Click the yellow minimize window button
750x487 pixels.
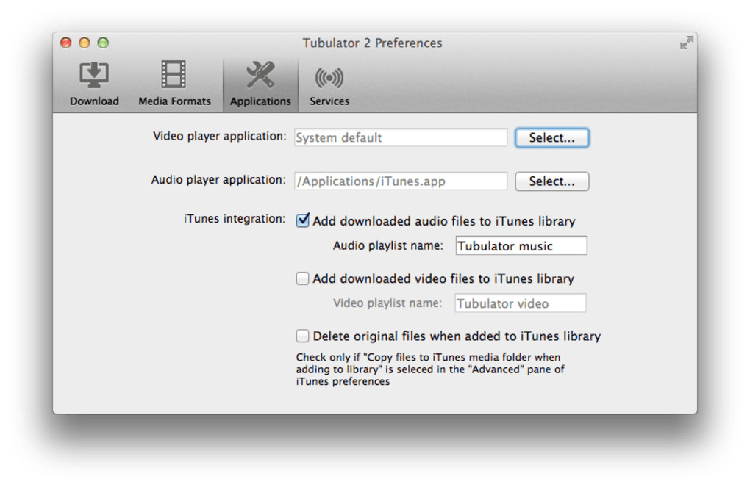coord(85,43)
